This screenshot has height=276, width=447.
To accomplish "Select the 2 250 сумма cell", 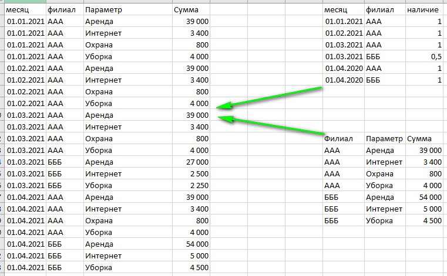I will (x=199, y=186).
